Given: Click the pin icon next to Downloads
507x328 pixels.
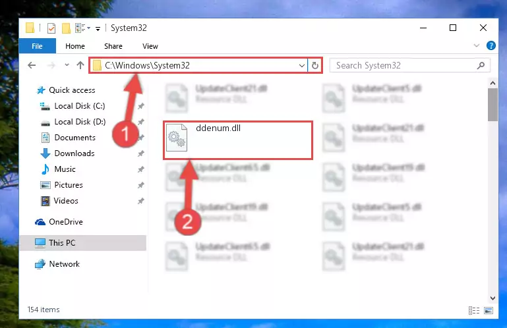Looking at the screenshot, I should click(140, 153).
